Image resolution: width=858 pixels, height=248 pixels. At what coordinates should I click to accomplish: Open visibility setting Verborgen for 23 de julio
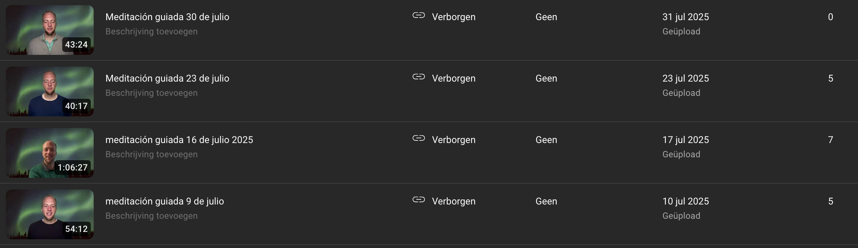[x=454, y=78]
